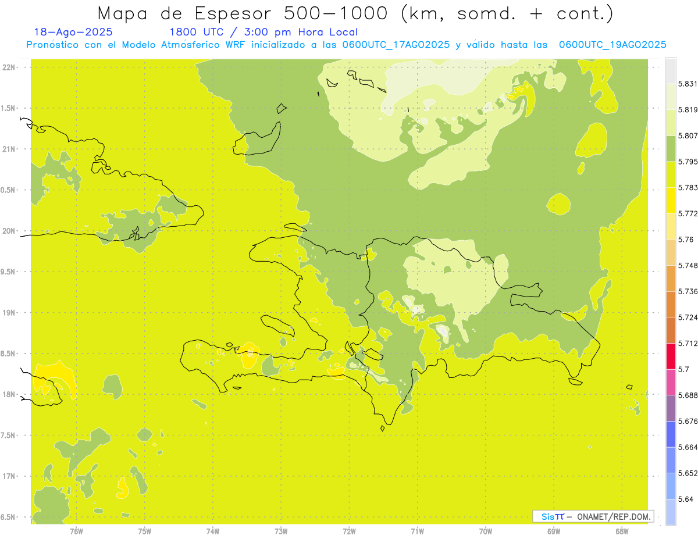Click the '68W' longitude axis label
The image size is (698, 539).
[622, 531]
